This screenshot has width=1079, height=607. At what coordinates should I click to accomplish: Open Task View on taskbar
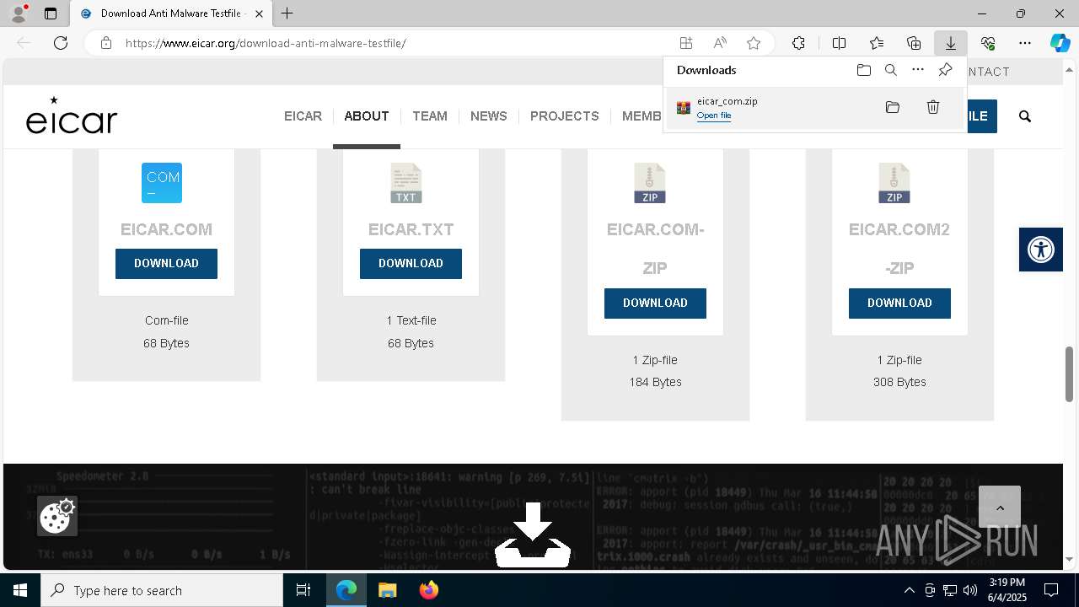click(x=303, y=590)
